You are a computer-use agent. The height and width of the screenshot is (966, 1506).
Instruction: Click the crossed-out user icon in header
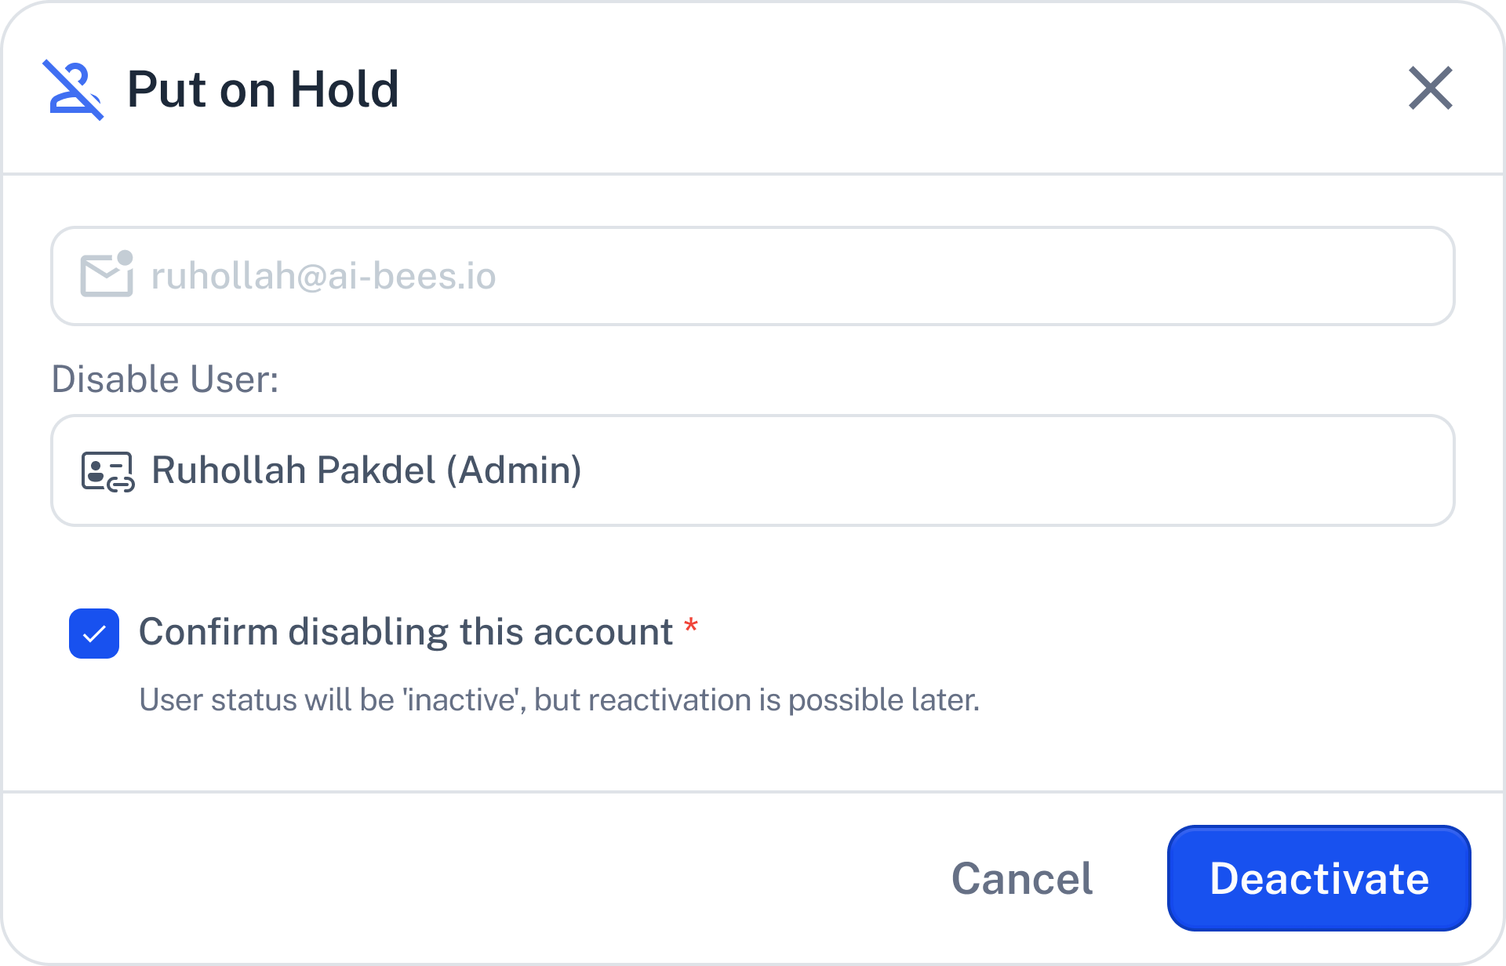pos(73,89)
